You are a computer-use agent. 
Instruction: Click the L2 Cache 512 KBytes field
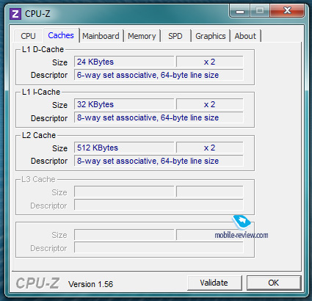pyautogui.click(x=124, y=148)
